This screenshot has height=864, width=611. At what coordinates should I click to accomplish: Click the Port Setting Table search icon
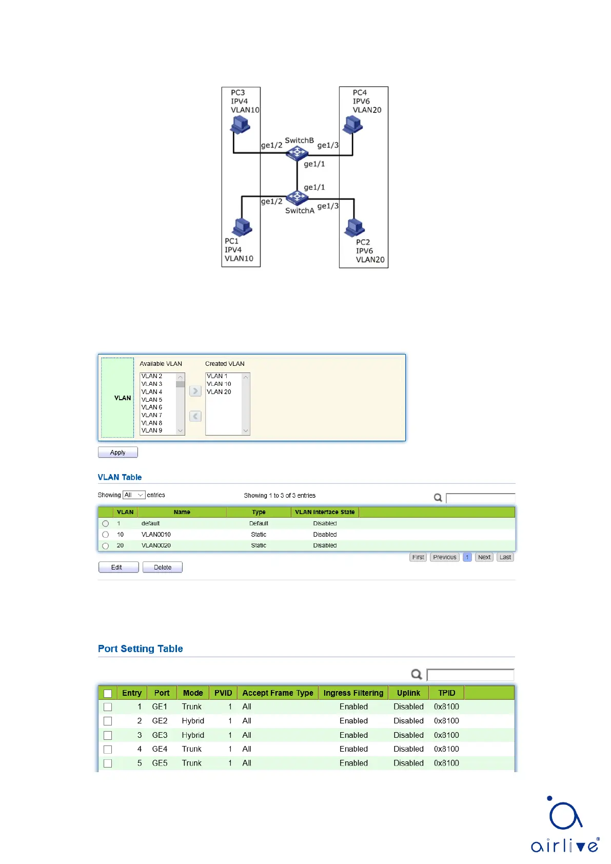click(417, 674)
